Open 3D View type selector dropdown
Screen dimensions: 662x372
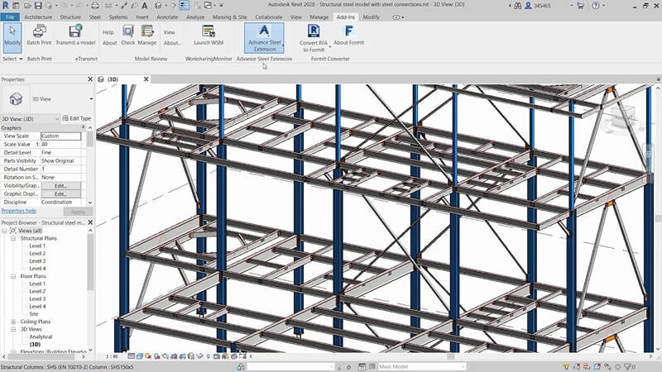pos(91,98)
